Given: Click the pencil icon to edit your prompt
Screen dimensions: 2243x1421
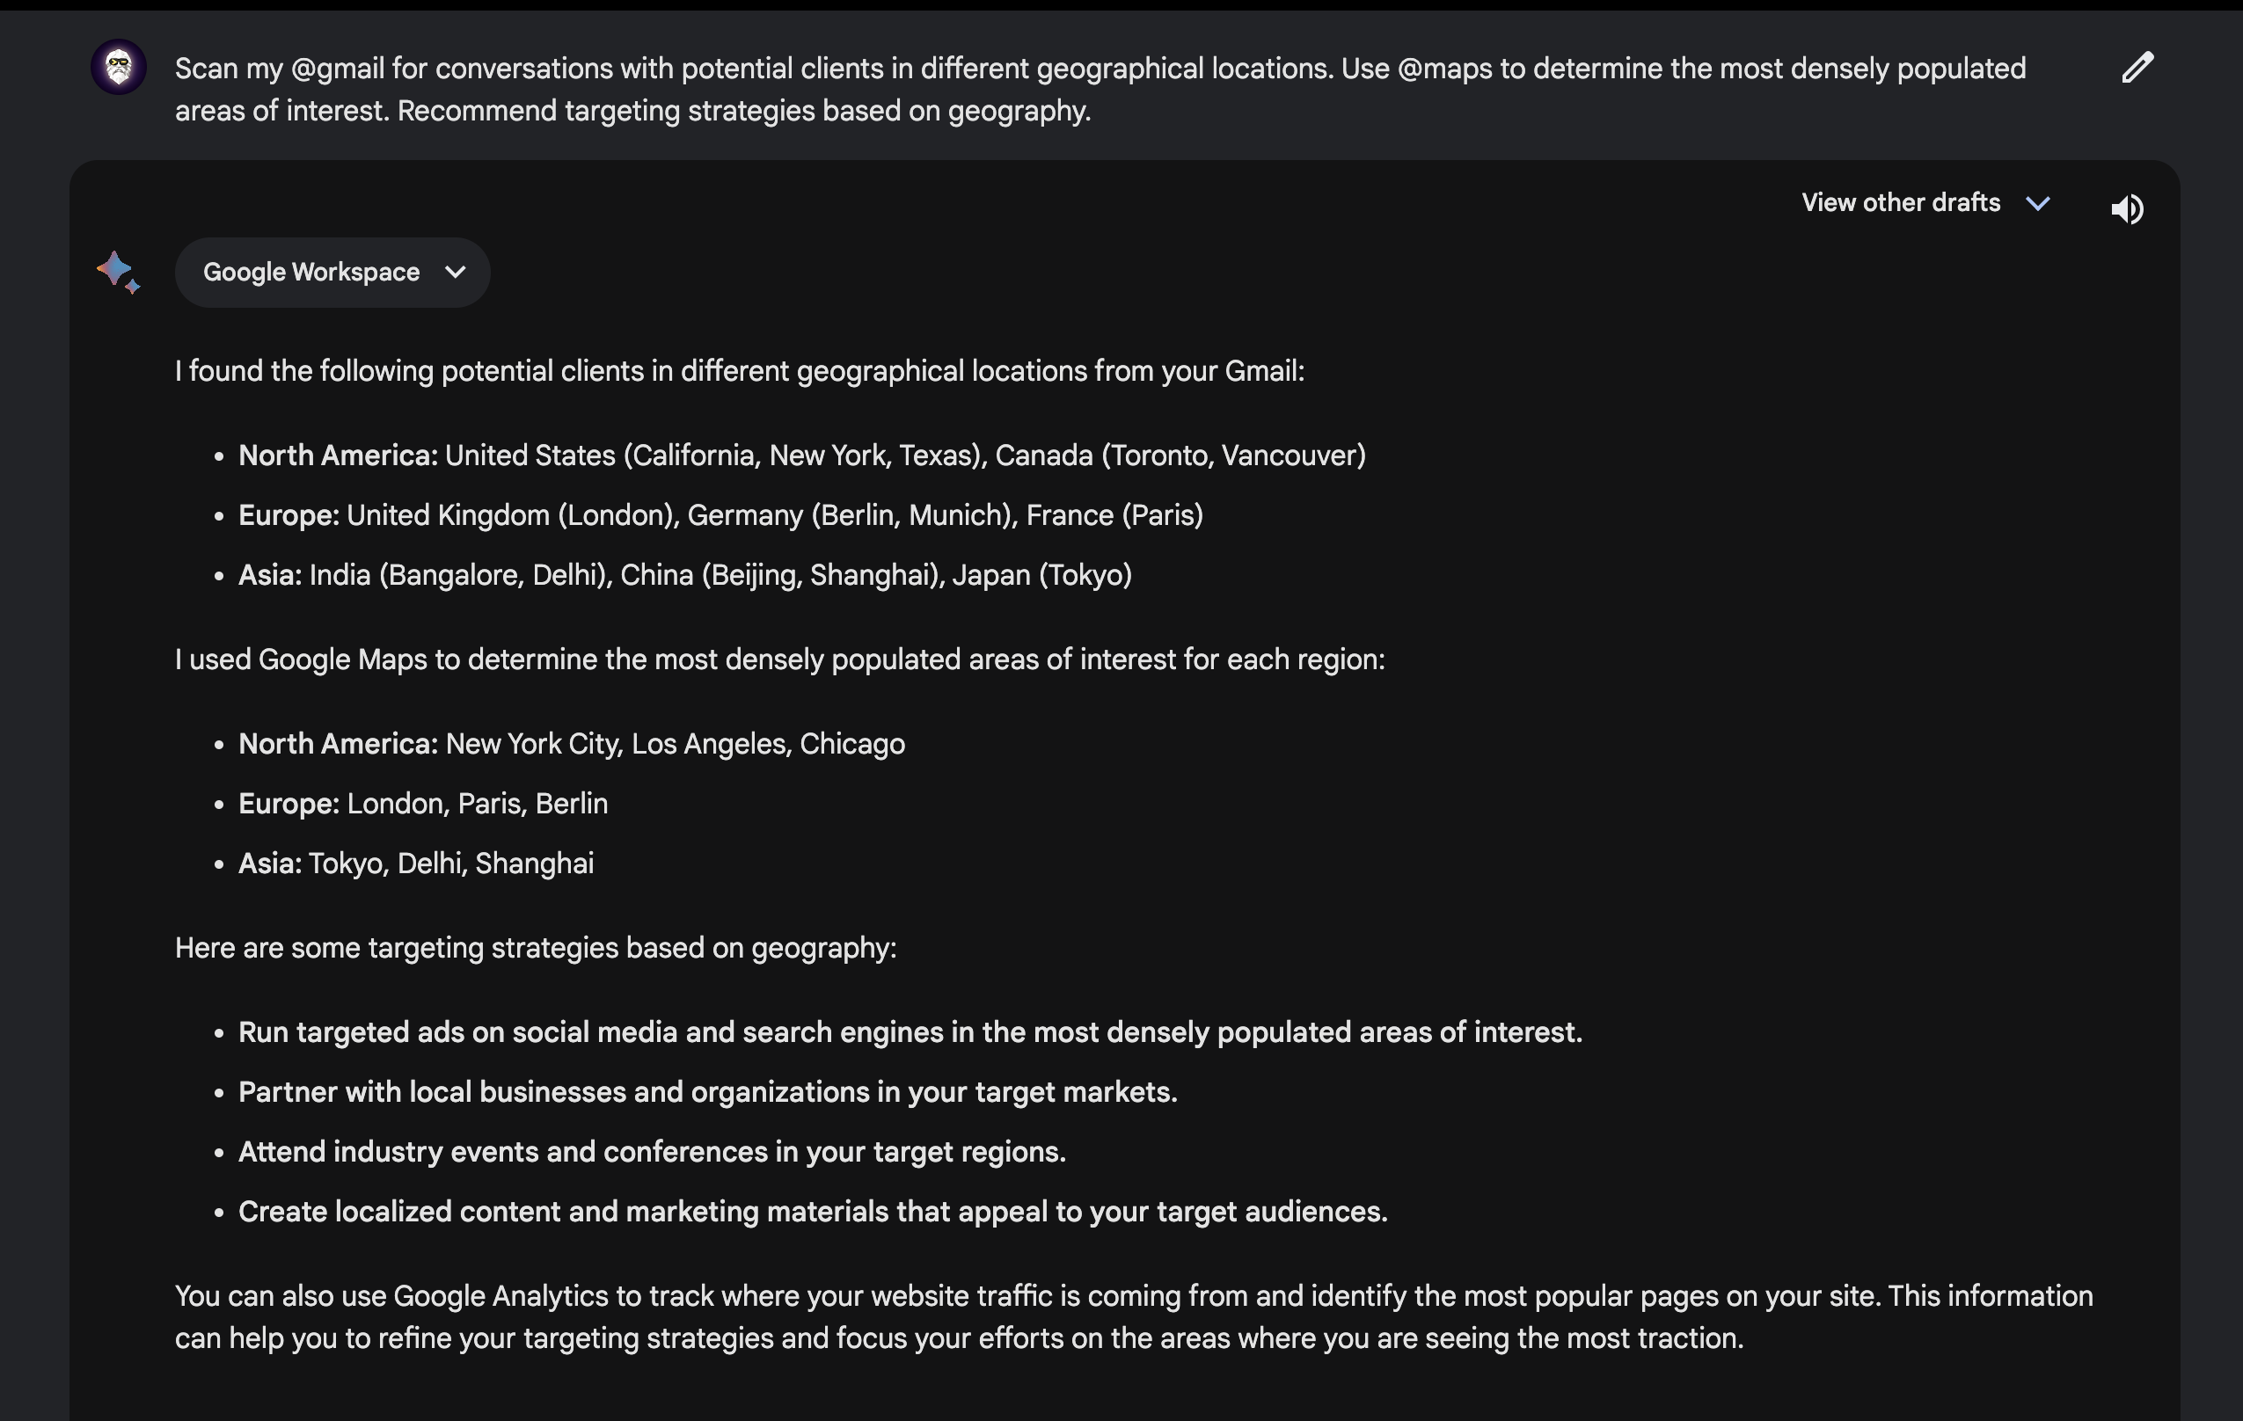Looking at the screenshot, I should click(2137, 66).
